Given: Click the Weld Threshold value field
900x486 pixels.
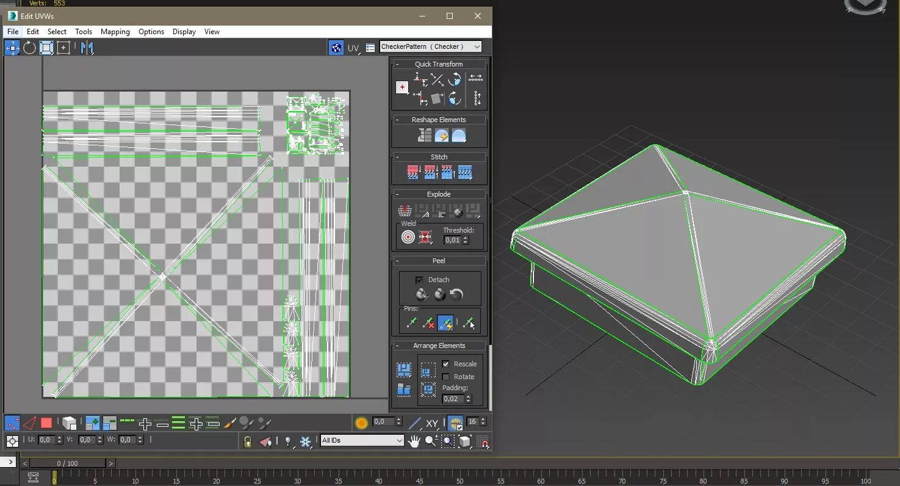Looking at the screenshot, I should (x=452, y=240).
